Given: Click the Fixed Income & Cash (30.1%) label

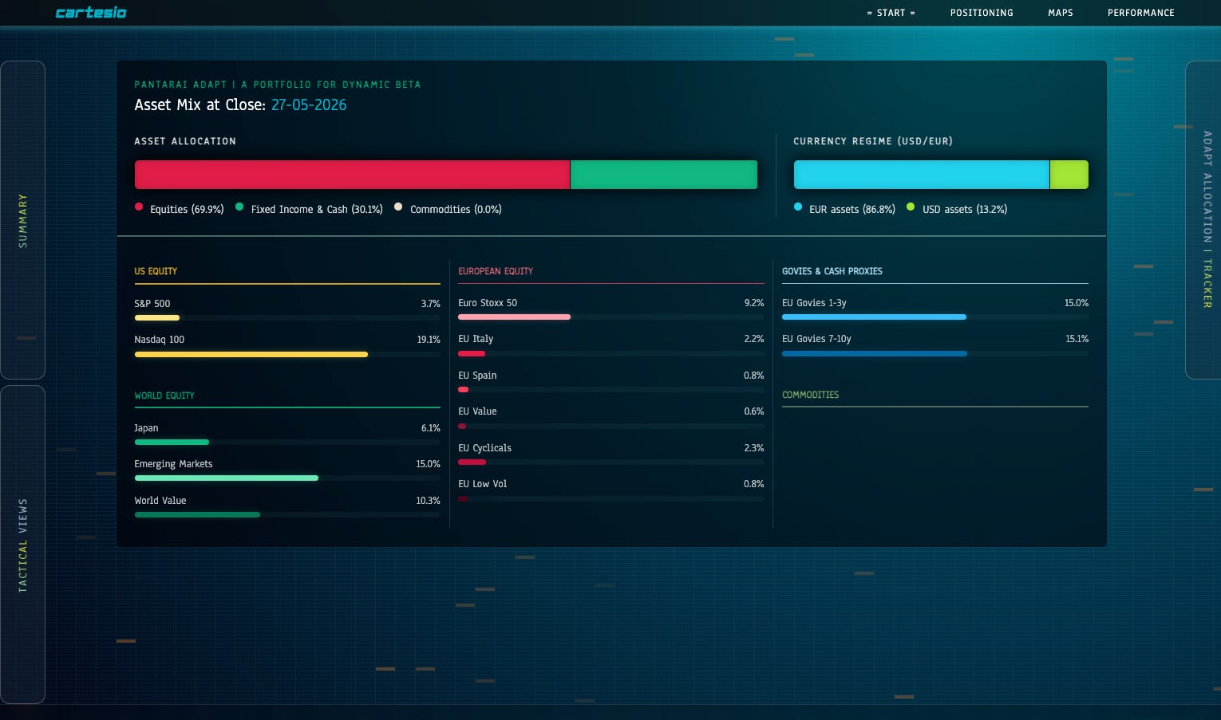Looking at the screenshot, I should (x=317, y=209).
